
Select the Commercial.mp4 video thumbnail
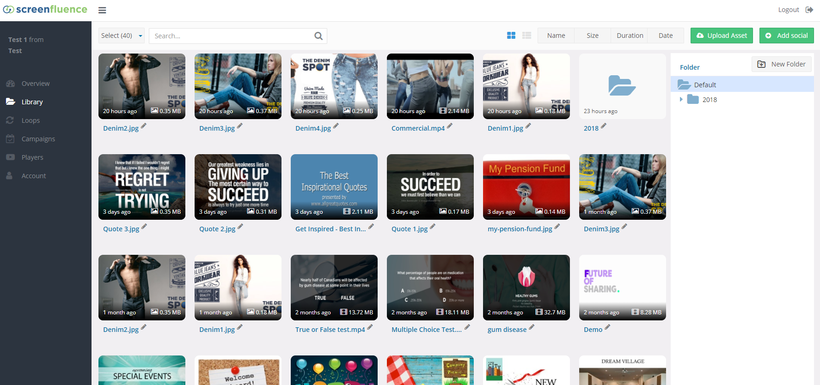click(430, 86)
